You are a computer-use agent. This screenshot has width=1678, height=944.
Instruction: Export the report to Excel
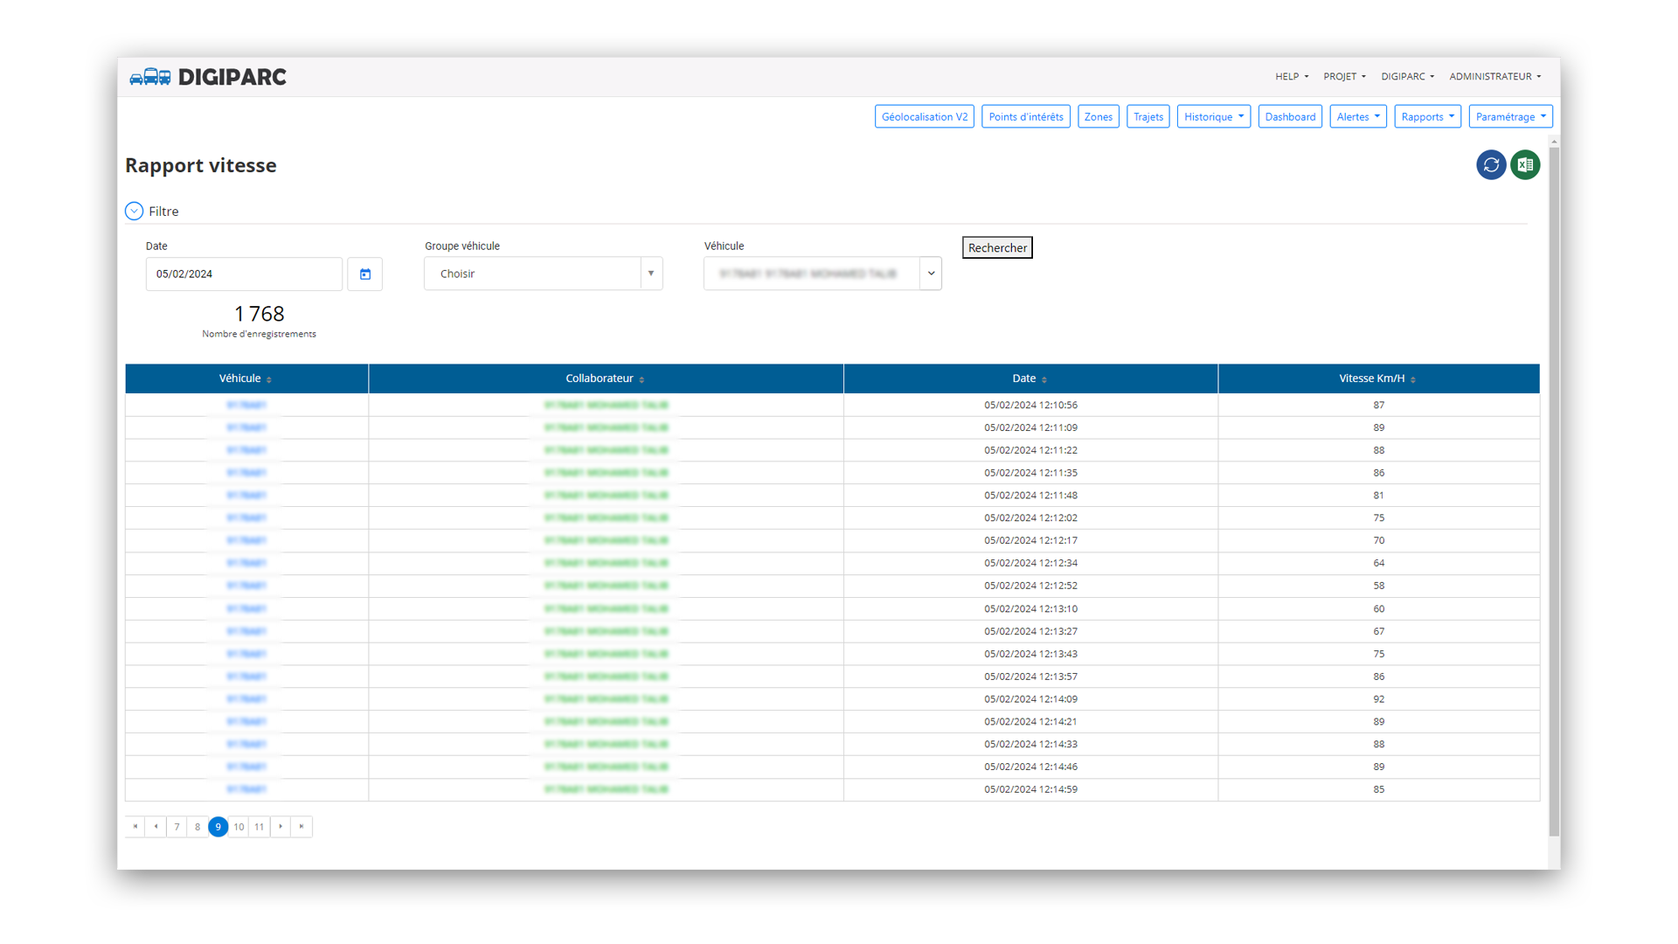tap(1525, 165)
